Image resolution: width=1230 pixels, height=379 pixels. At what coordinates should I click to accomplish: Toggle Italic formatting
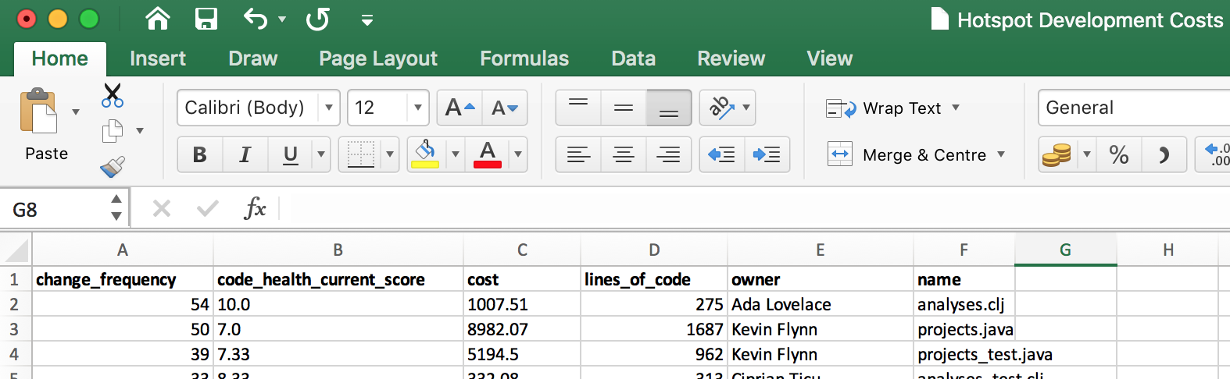245,154
